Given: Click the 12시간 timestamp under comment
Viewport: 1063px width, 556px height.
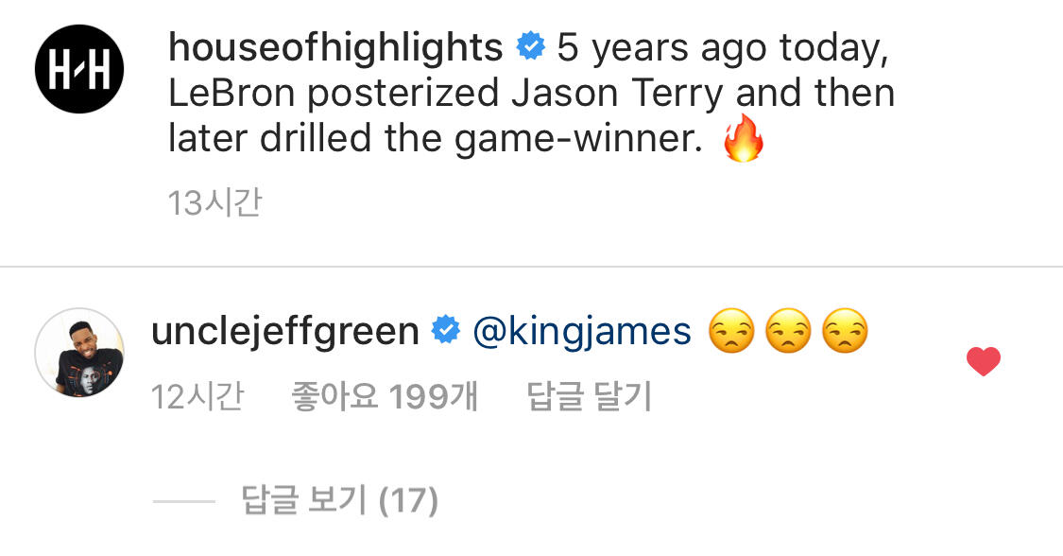Looking at the screenshot, I should [x=197, y=397].
